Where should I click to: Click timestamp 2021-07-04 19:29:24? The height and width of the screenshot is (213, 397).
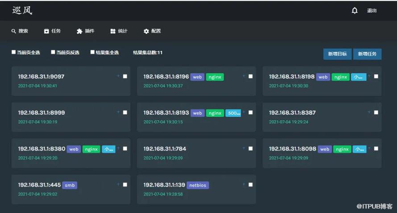point(289,122)
